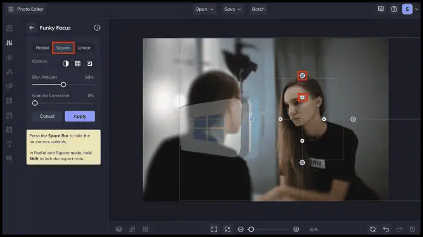Expand the account dropdown chevron
The width and height of the screenshot is (423, 237).
(x=416, y=9)
